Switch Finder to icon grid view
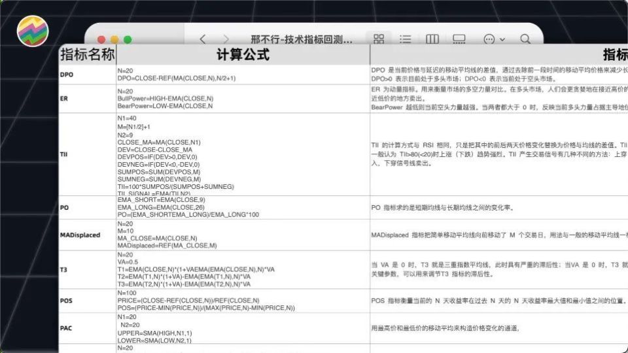The height and width of the screenshot is (353, 628). 379,39
